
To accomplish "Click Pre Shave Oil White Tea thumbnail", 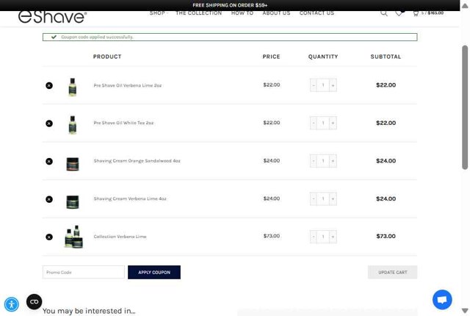I will [73, 125].
